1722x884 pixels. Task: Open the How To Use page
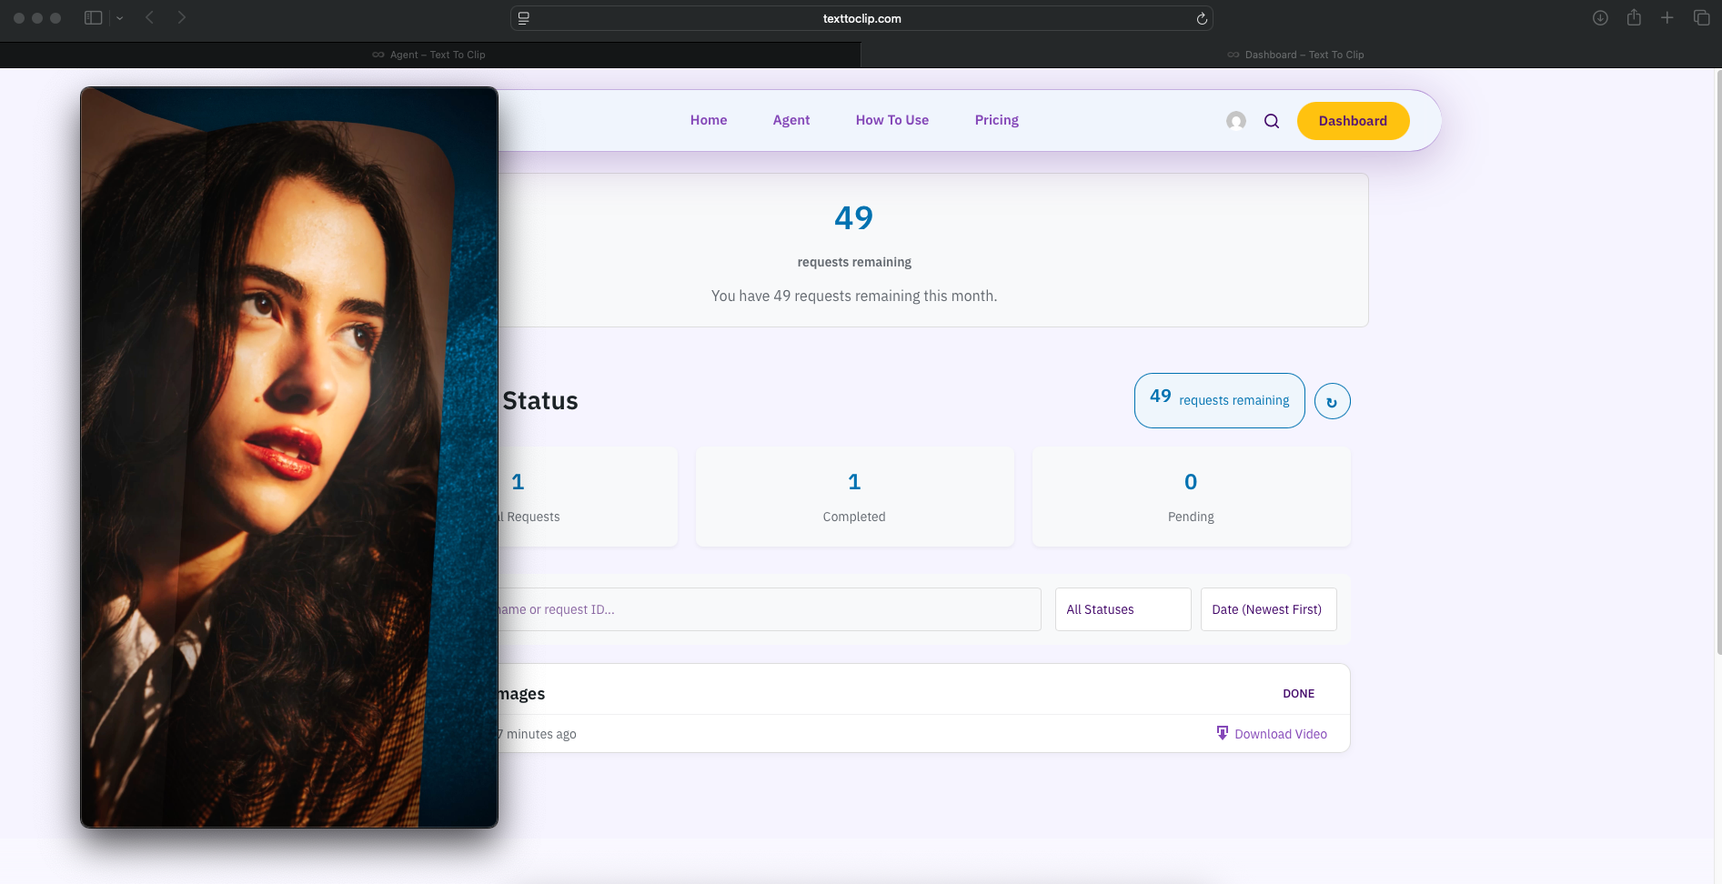(x=891, y=120)
